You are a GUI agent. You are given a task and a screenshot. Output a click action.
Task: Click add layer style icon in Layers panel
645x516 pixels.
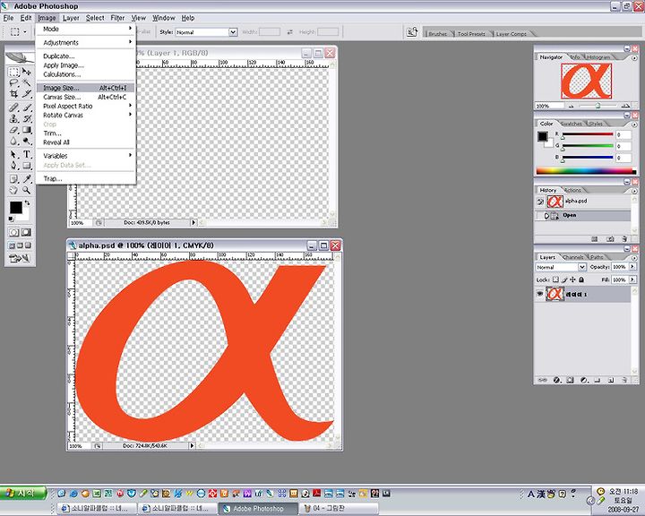coord(556,380)
